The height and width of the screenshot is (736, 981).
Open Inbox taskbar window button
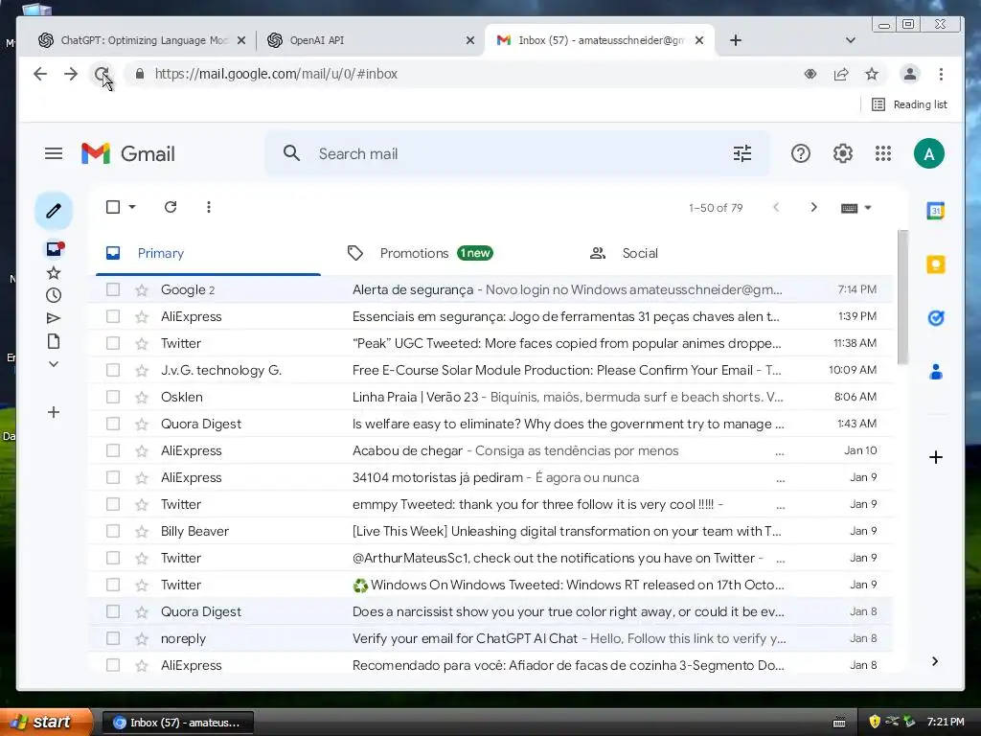coord(177,723)
